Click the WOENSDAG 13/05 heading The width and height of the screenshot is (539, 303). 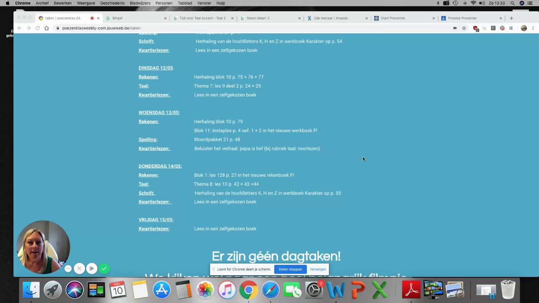(x=159, y=113)
